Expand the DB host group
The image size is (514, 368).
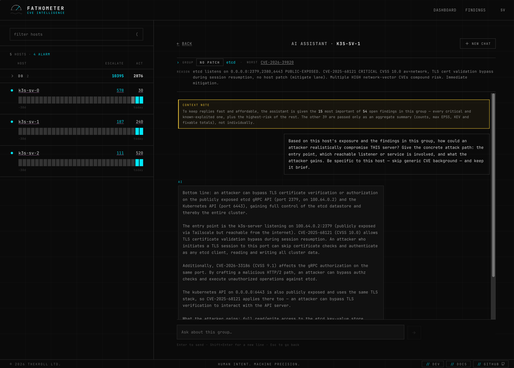coord(12,76)
